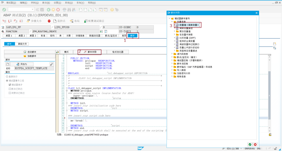The width and height of the screenshot is (282, 151).
Task: Click the info 'i' icon next to ZFM_ROUTING_CREATE
Action: [x=106, y=31]
